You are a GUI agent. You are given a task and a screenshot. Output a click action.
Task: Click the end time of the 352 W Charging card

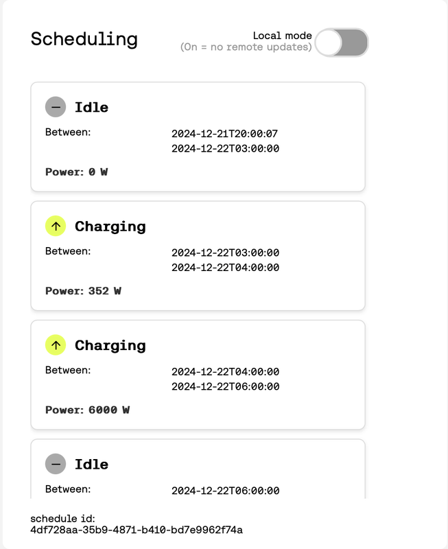[225, 268]
